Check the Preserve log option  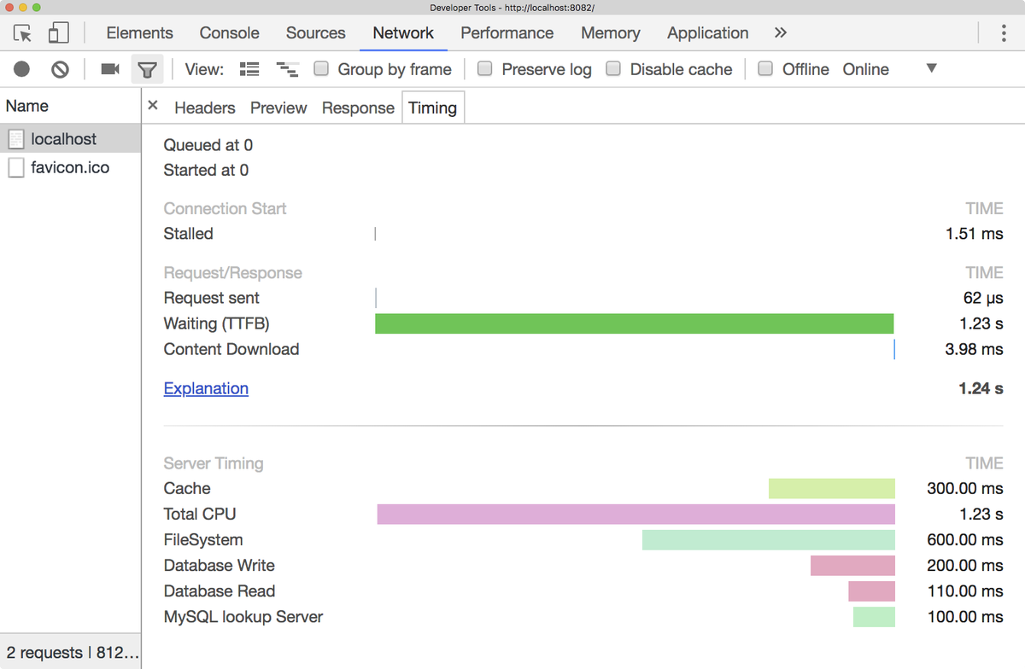[484, 69]
